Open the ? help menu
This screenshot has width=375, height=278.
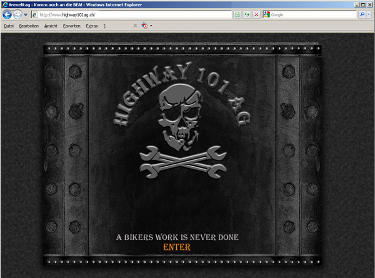tap(104, 26)
